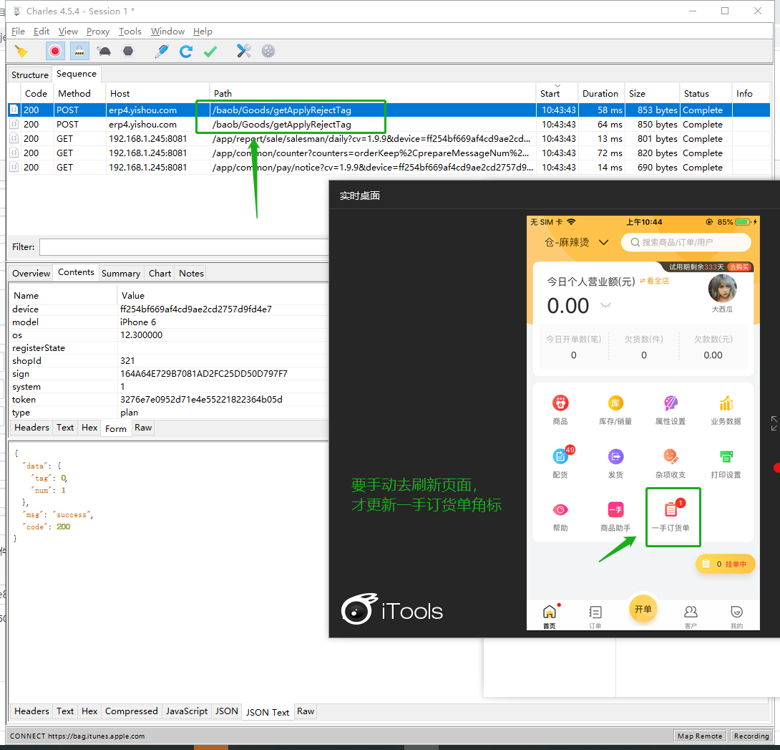Viewport: 780px width, 750px height.
Task: Click the 搜索商品/订单/用户 search box
Action: (x=686, y=243)
